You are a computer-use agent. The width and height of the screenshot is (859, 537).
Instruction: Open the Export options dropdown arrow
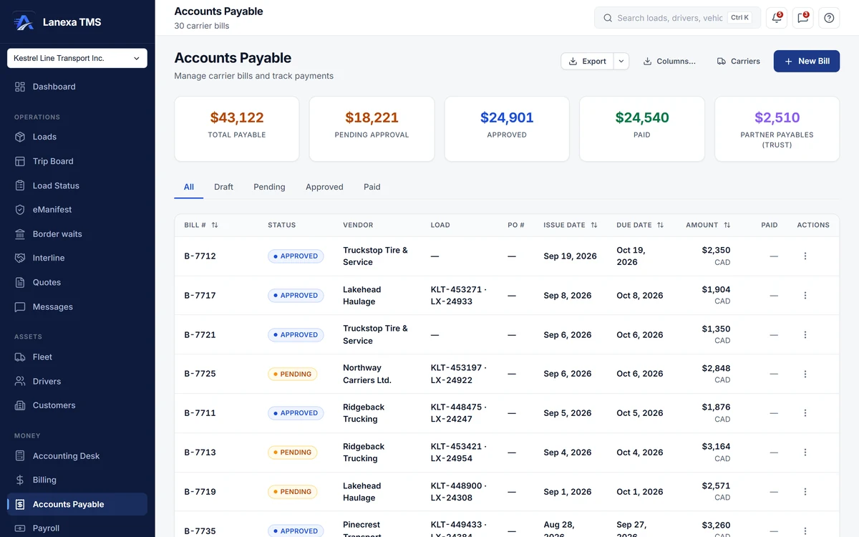[x=621, y=62]
